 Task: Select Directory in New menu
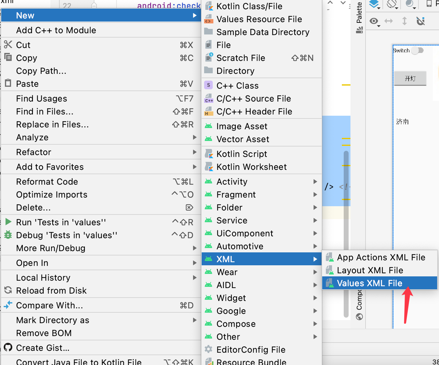(x=261, y=71)
